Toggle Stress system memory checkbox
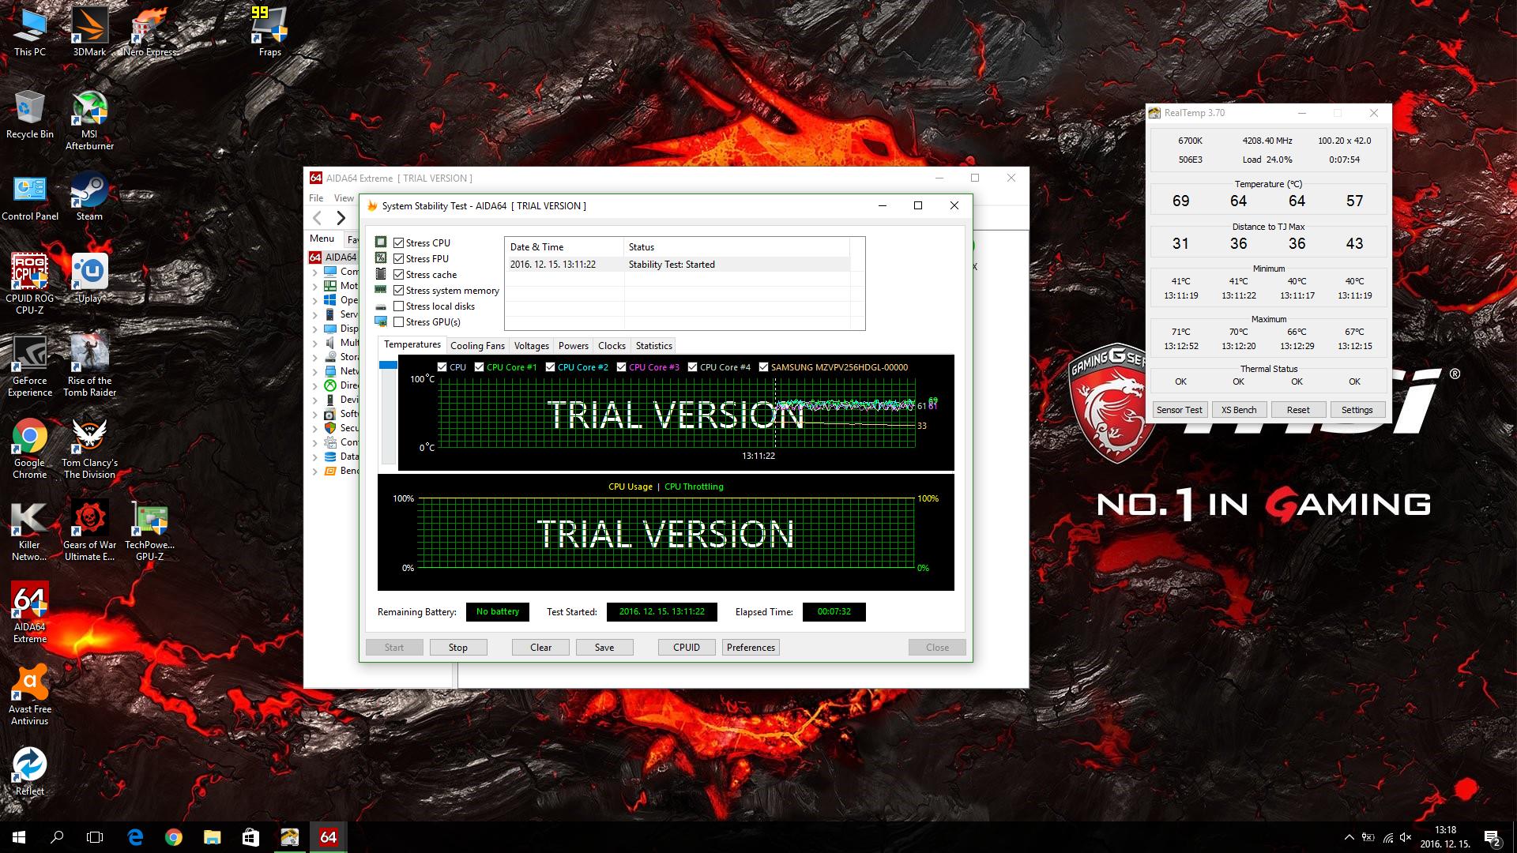The height and width of the screenshot is (853, 1517). point(399,291)
